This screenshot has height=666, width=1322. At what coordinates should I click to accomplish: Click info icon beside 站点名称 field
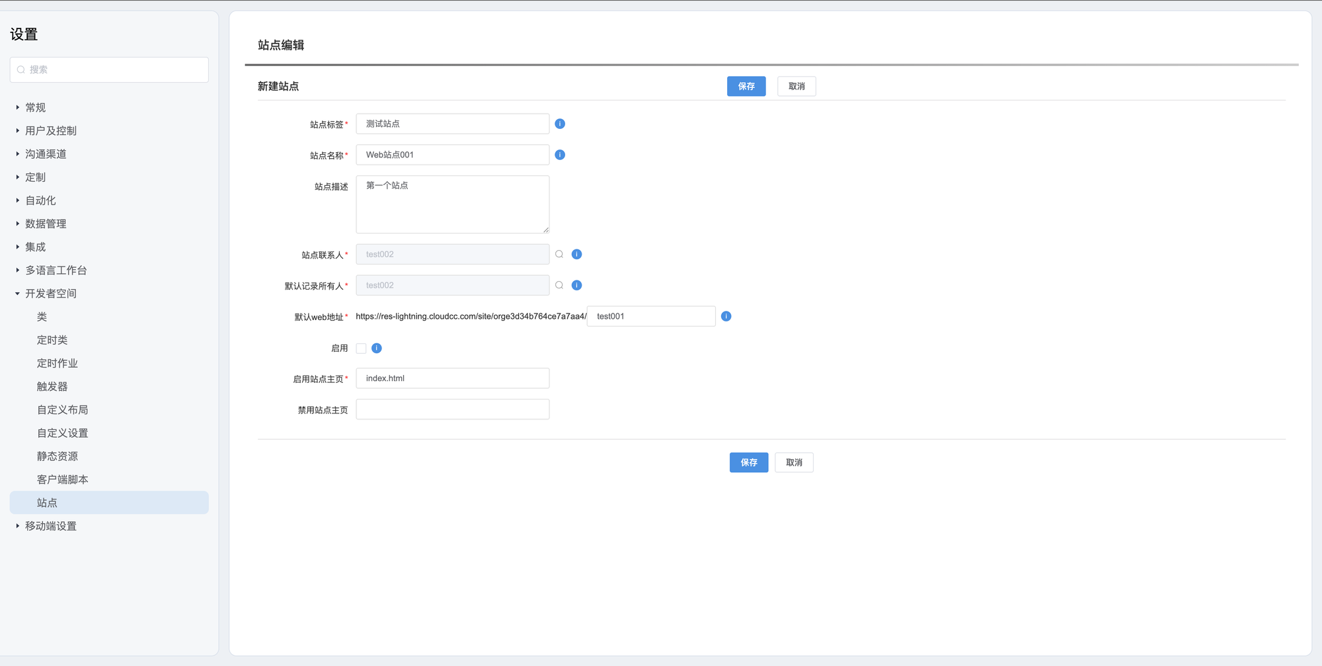[x=560, y=155]
